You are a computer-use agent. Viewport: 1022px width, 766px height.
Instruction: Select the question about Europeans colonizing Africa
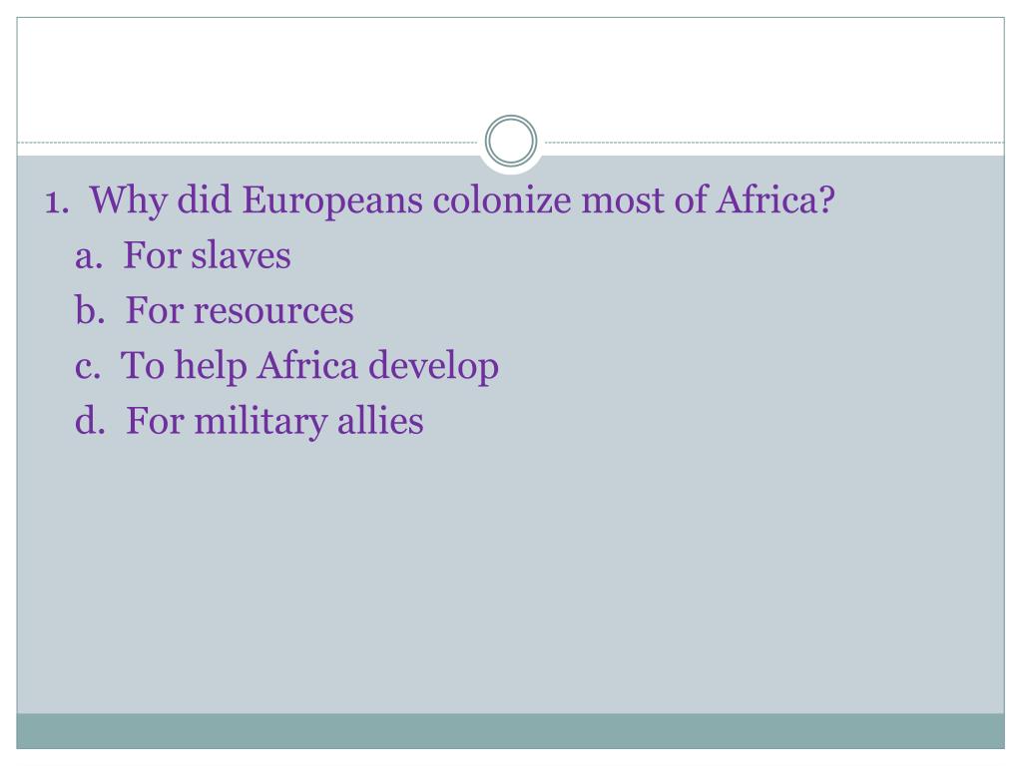pyautogui.click(x=462, y=199)
